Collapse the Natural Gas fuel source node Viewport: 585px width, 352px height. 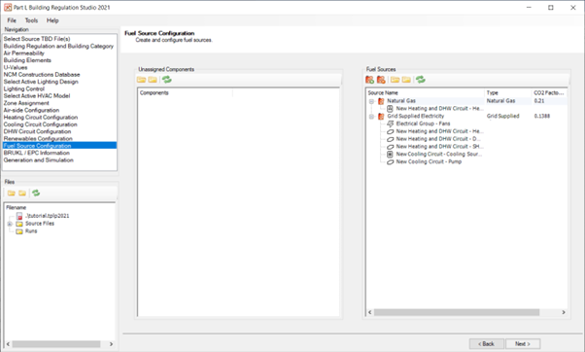click(371, 101)
